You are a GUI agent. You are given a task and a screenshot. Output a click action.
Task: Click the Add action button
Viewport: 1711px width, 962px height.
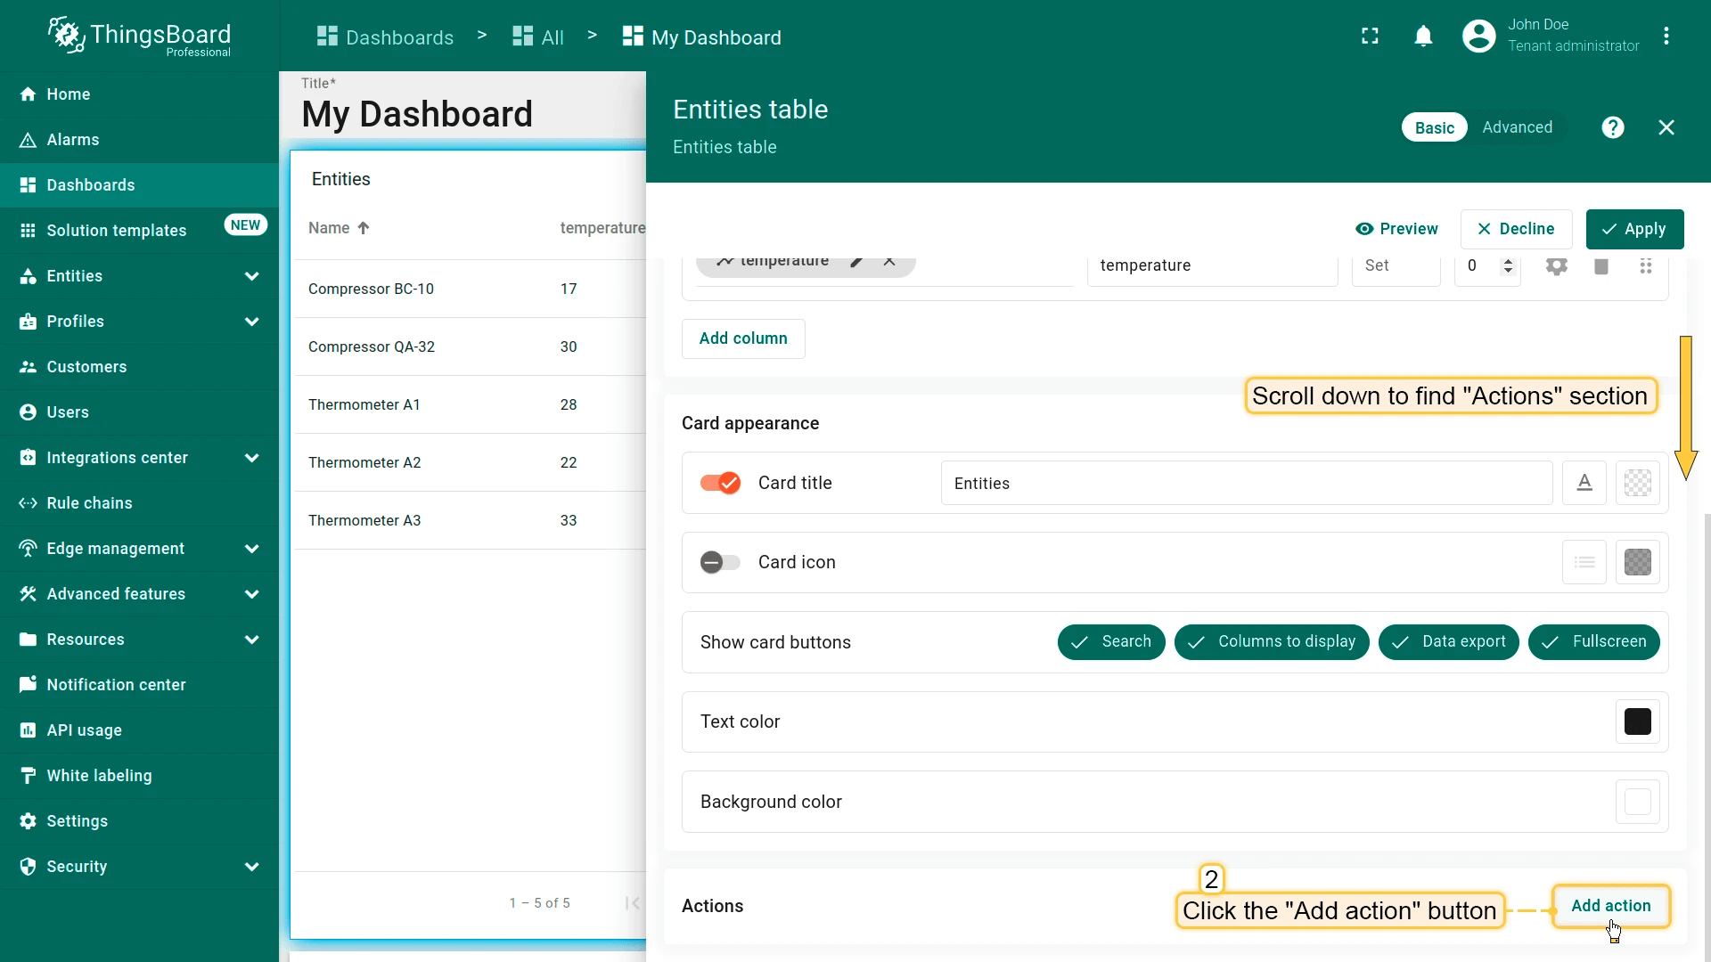coord(1610,906)
